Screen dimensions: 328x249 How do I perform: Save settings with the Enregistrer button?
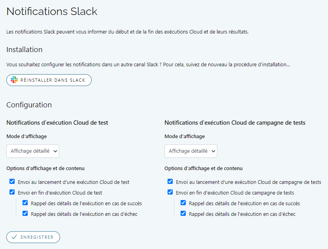click(x=33, y=237)
